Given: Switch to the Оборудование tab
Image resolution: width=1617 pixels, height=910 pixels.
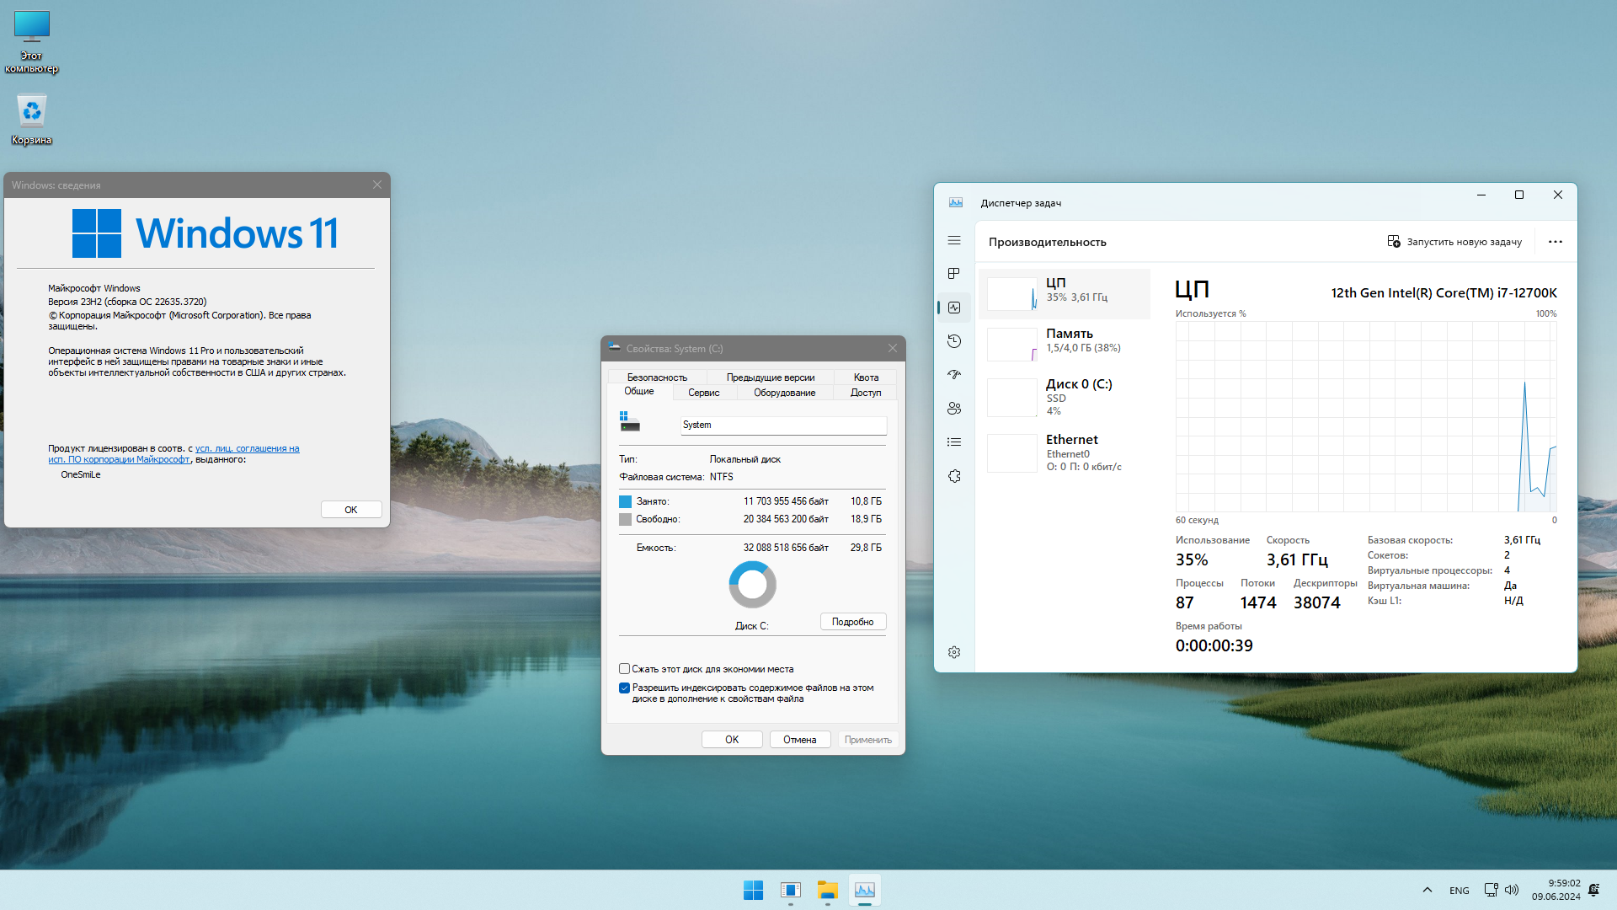Looking at the screenshot, I should [784, 393].
